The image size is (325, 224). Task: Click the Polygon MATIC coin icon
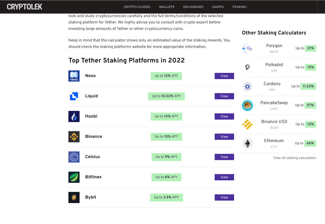click(x=247, y=49)
